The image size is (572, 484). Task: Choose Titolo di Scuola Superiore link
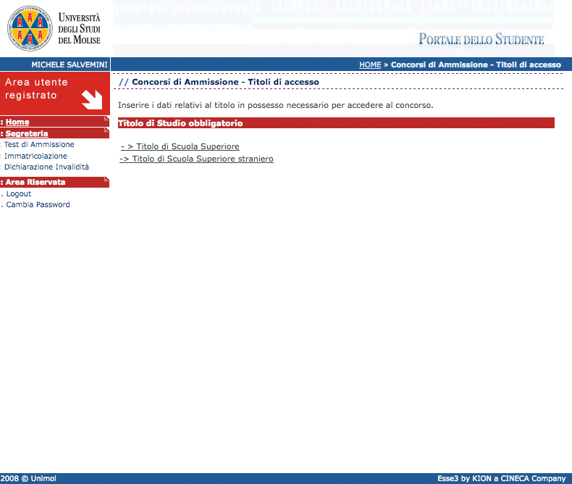pos(180,146)
